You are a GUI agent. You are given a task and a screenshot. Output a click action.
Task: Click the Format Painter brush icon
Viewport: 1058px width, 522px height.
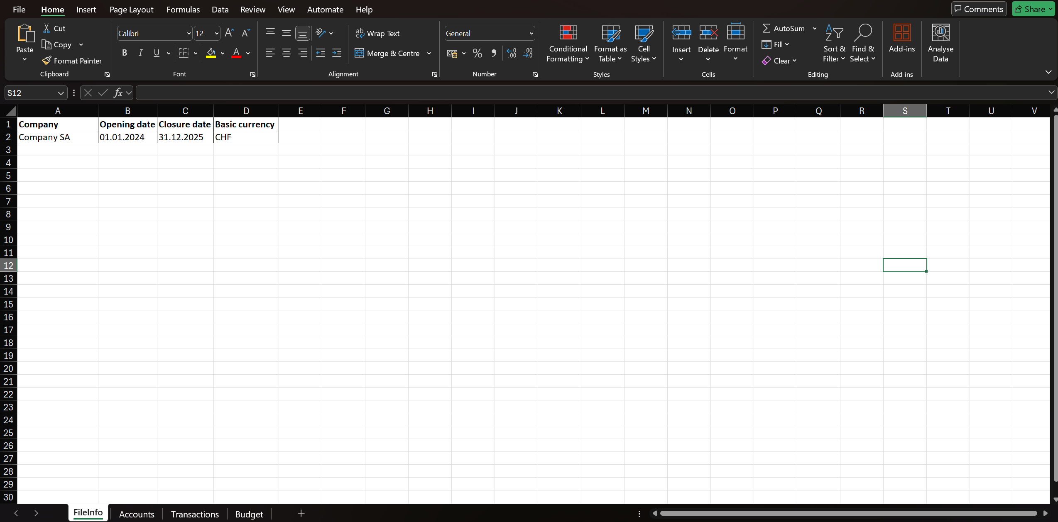(x=47, y=61)
